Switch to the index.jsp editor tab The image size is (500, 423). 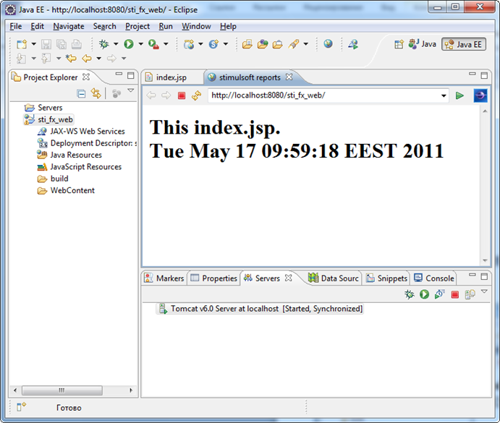click(x=171, y=77)
